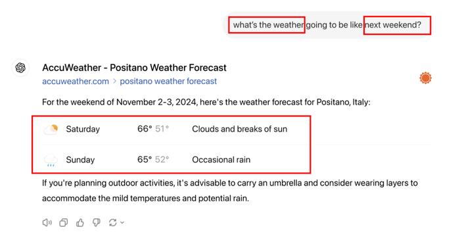Viewport: 460px width, 244px height.
Task: Click the Clouds and breaks of sun text
Action: (240, 129)
